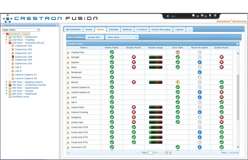Add a new tab with the plus tab
Viewport: 248px width, 160px height.
[x=190, y=30]
